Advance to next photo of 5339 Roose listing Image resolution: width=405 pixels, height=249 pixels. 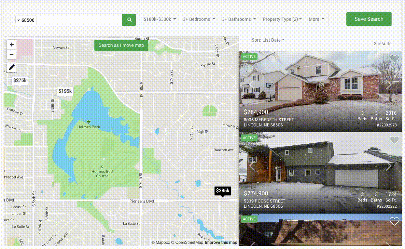click(389, 166)
